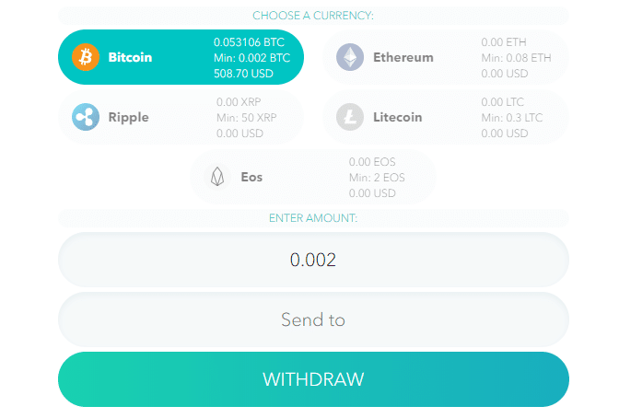Click the Min: 2 EOS label
This screenshot has height=418, width=619.
point(377,178)
